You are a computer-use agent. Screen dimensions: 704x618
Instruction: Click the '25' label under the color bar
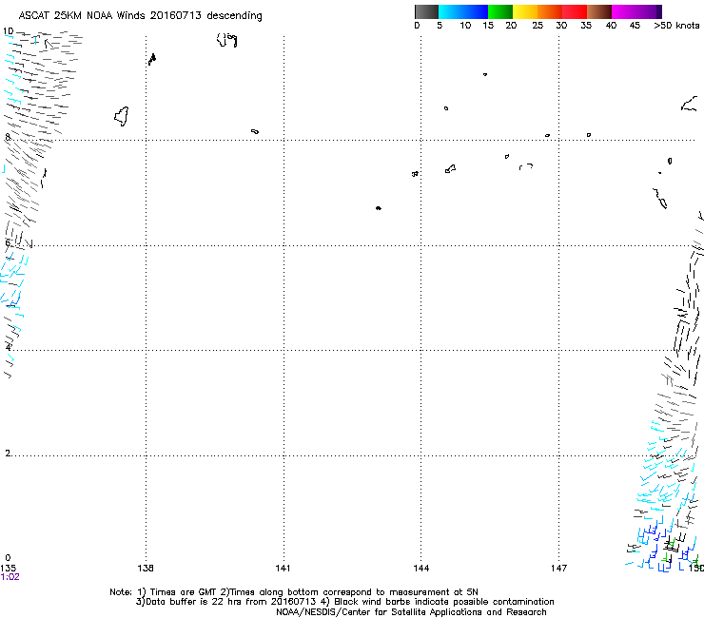coord(538,26)
